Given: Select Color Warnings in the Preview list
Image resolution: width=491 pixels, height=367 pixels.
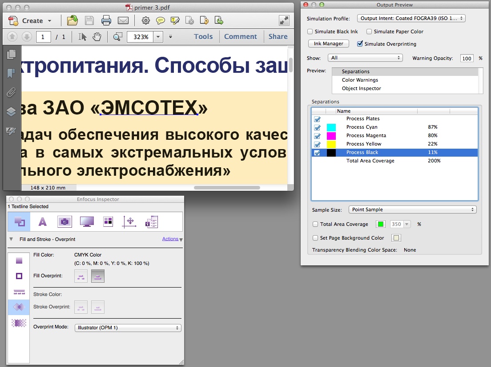Looking at the screenshot, I should pos(405,80).
